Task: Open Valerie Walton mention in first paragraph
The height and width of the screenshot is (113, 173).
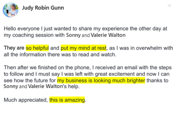Action: coord(108,35)
